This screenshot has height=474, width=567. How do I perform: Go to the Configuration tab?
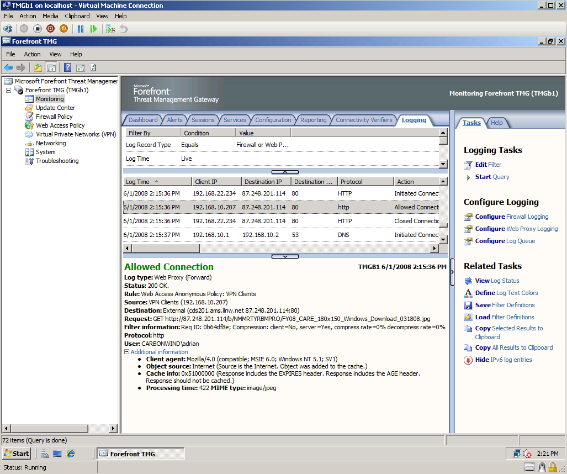click(273, 120)
